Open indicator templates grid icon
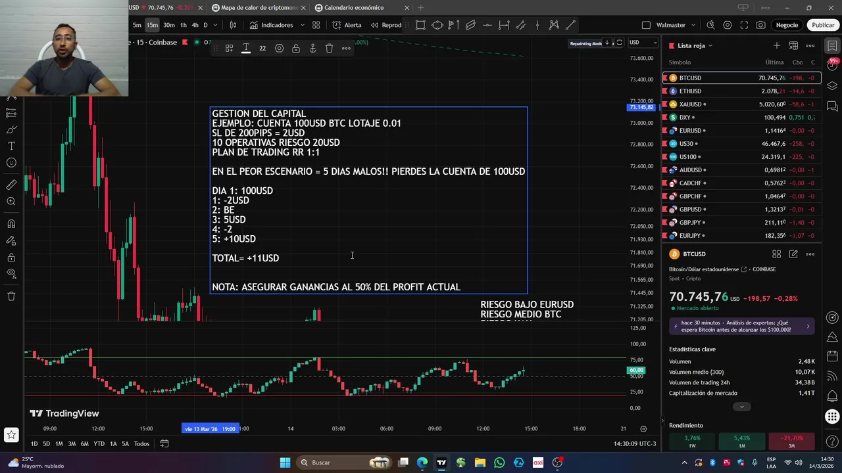The image size is (842, 473). [316, 25]
